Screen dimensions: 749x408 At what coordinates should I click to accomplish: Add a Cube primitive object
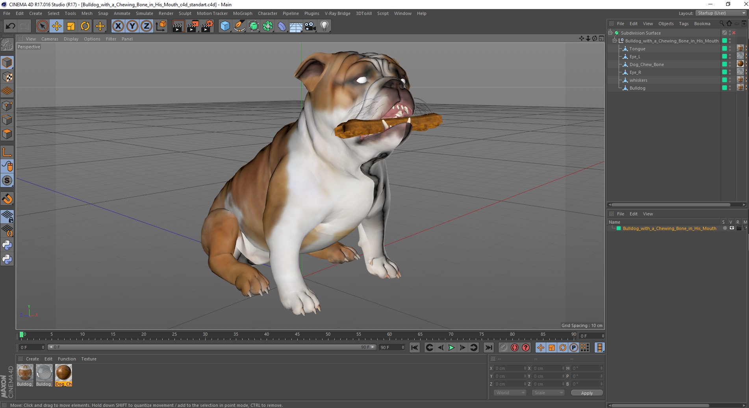225,26
